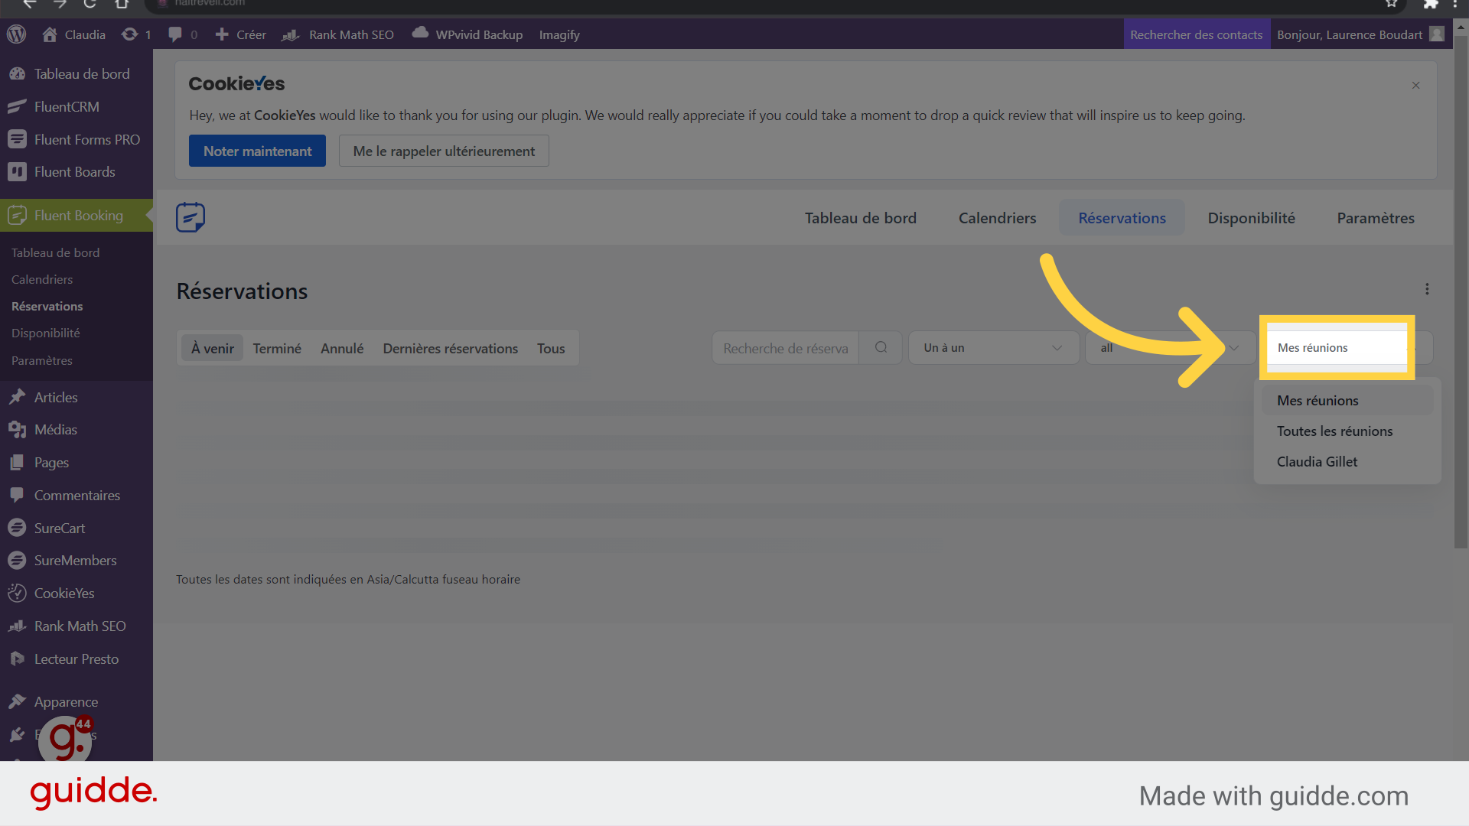Viewport: 1469px width, 826px height.
Task: Open Médias in the sidebar
Action: tap(77, 430)
